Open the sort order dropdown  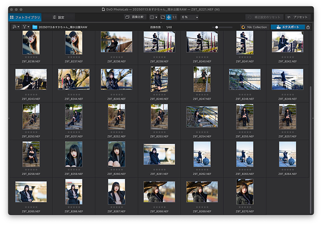(x=16, y=27)
